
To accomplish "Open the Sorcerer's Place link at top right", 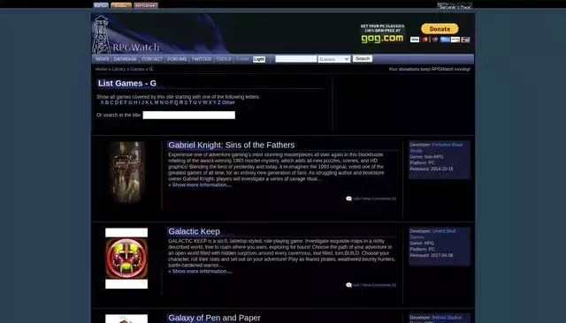I will point(455,7).
